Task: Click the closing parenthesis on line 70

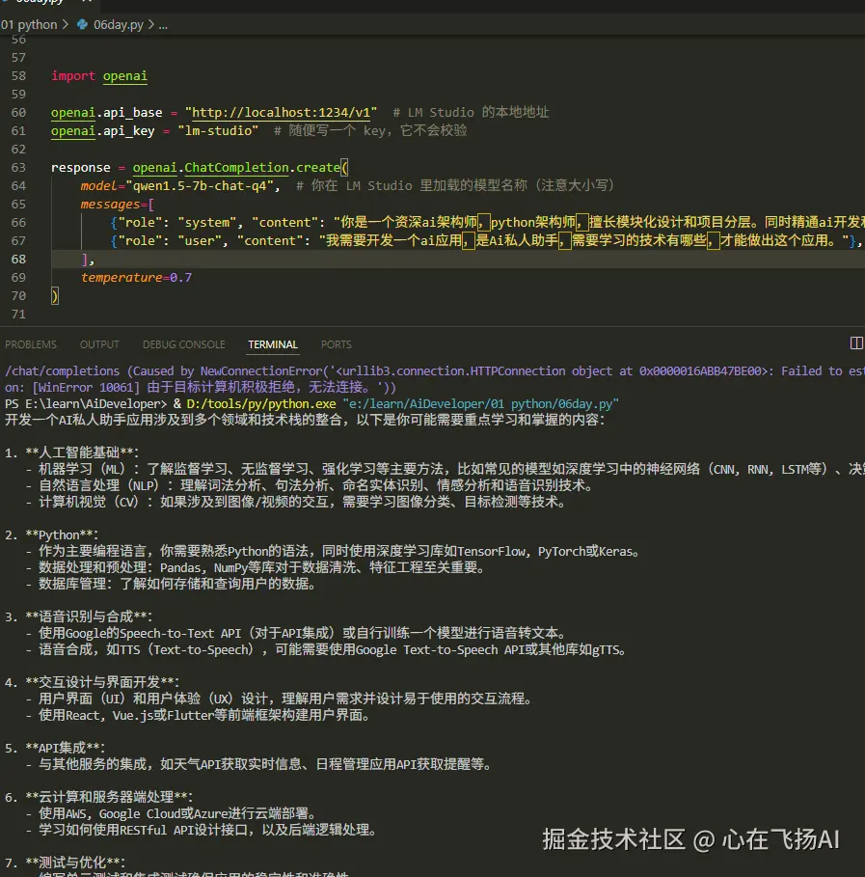Action: [55, 296]
